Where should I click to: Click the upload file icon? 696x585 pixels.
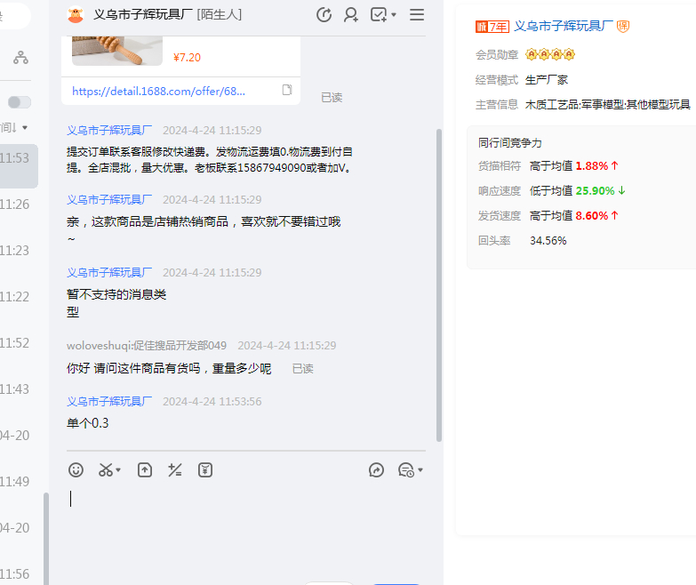tap(145, 469)
